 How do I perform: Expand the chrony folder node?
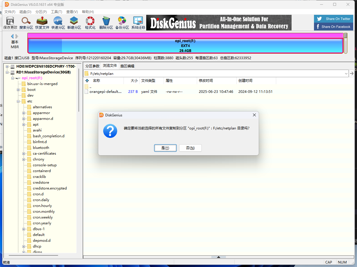24,159
